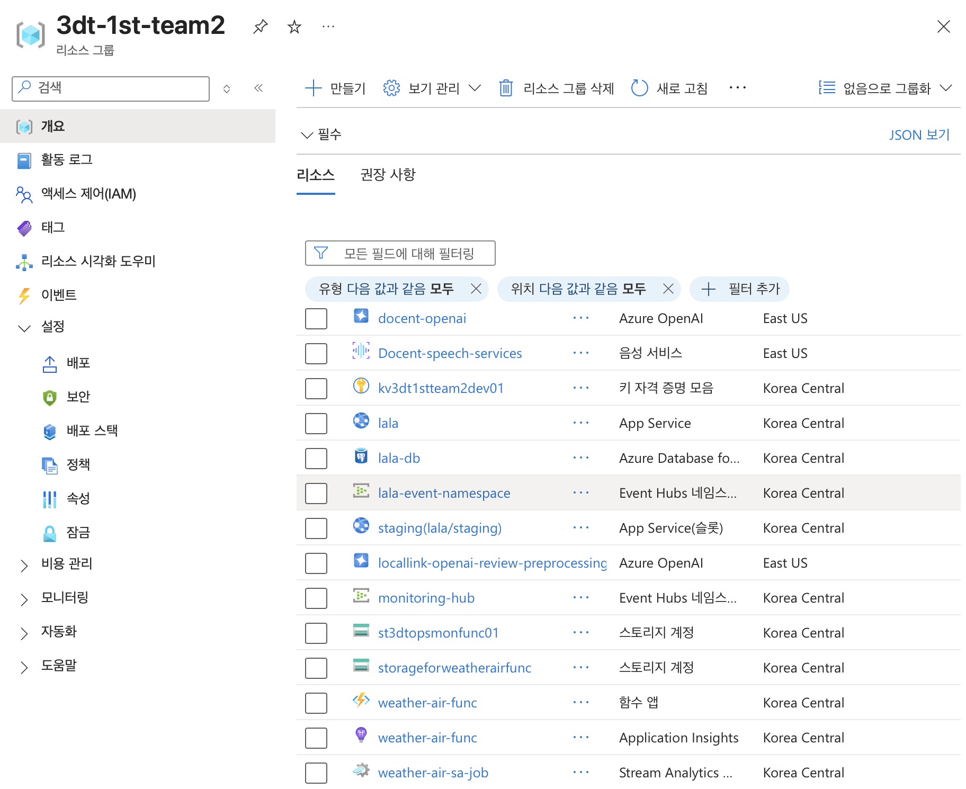Open row menu for monitoring-hub

[581, 598]
